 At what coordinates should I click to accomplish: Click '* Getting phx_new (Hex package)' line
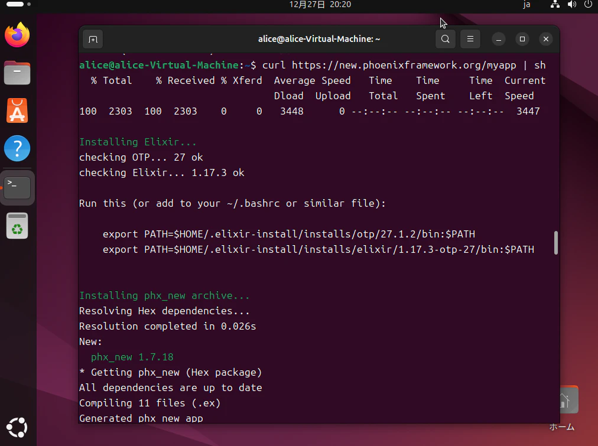(170, 372)
